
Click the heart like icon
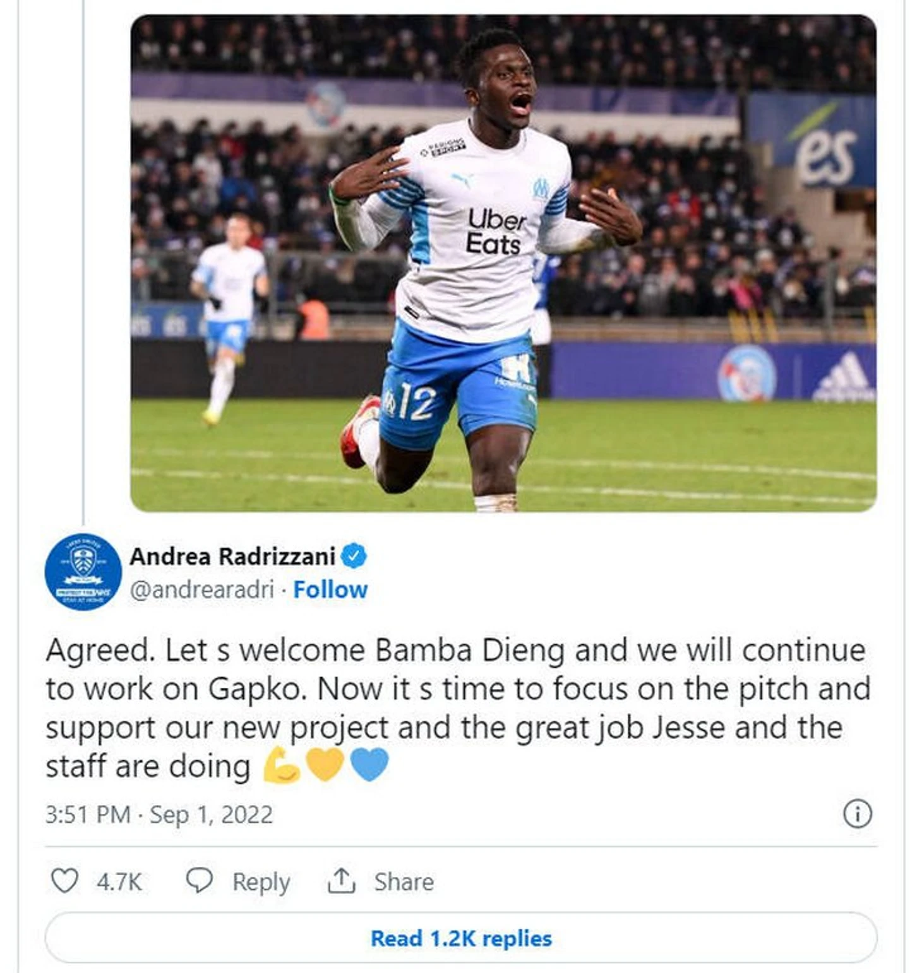64,881
